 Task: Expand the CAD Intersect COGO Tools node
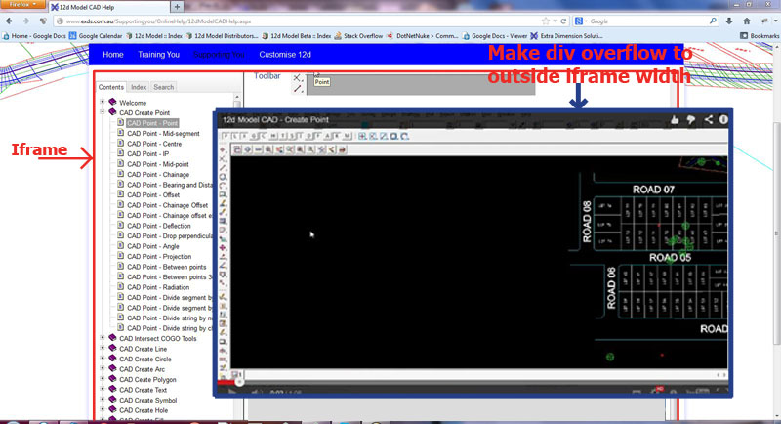(x=103, y=338)
